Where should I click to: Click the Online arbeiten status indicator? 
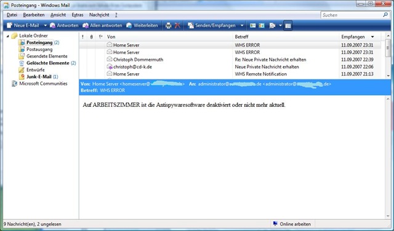292,224
